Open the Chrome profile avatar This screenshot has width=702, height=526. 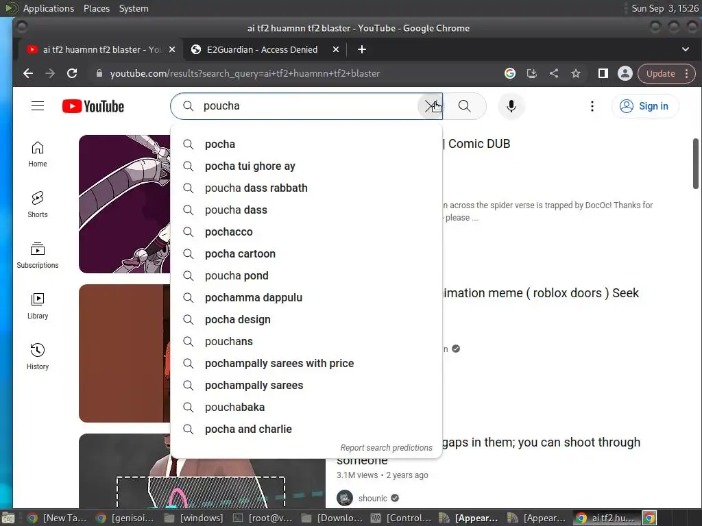pos(625,73)
